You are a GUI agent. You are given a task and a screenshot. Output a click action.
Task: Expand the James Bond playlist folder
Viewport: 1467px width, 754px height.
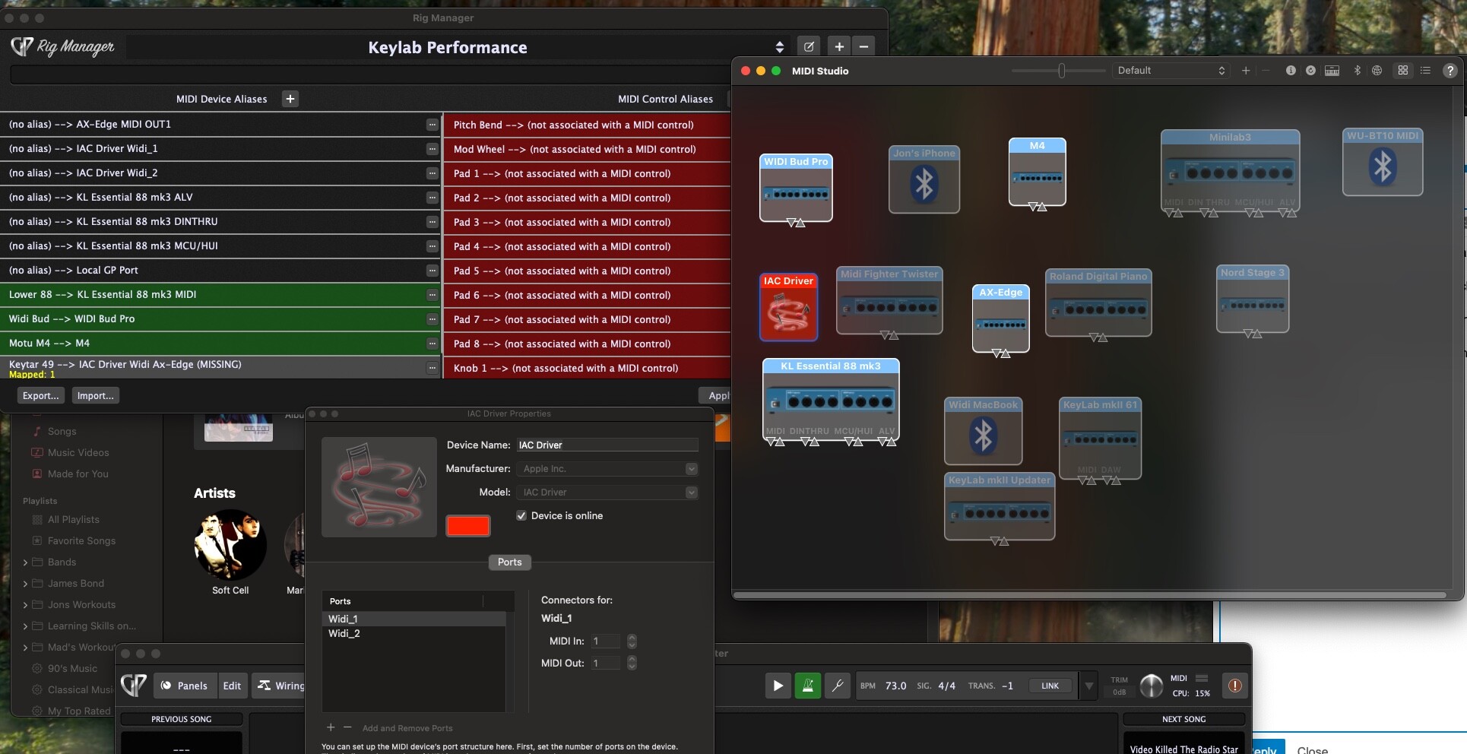coord(25,584)
